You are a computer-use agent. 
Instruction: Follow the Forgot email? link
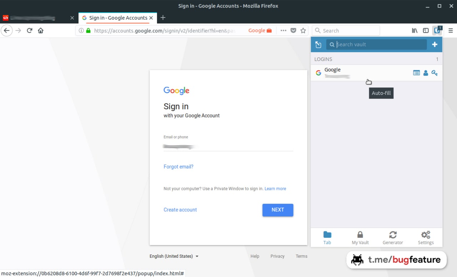point(179,167)
